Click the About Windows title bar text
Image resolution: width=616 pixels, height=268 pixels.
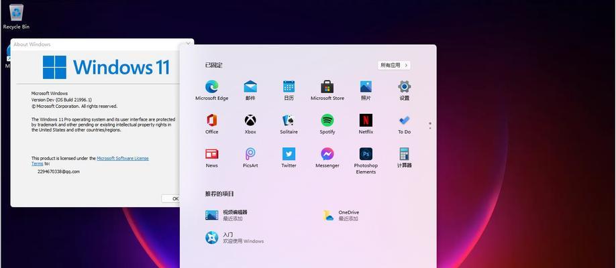pos(32,44)
